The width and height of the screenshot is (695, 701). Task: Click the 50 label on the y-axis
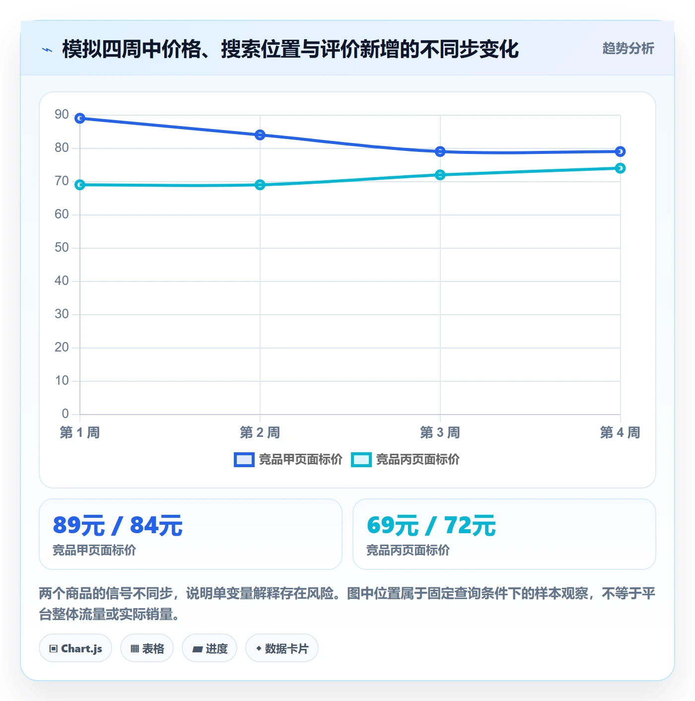coord(62,247)
